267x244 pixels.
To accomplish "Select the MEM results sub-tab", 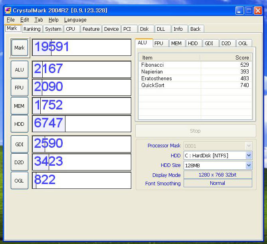I will coord(177,43).
